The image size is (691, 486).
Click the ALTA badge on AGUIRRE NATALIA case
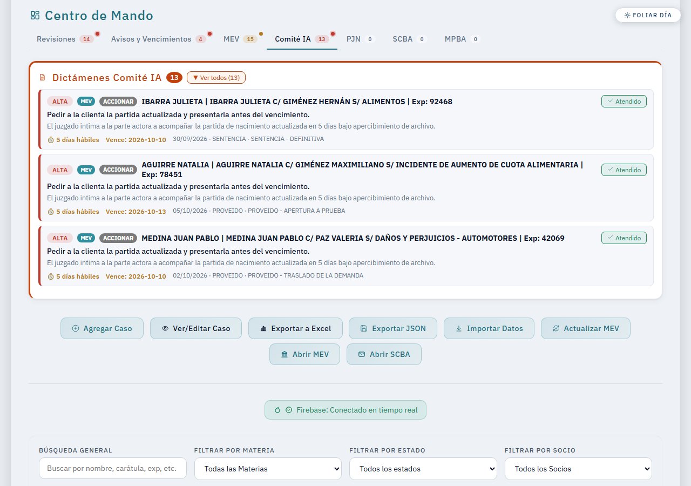pyautogui.click(x=60, y=170)
